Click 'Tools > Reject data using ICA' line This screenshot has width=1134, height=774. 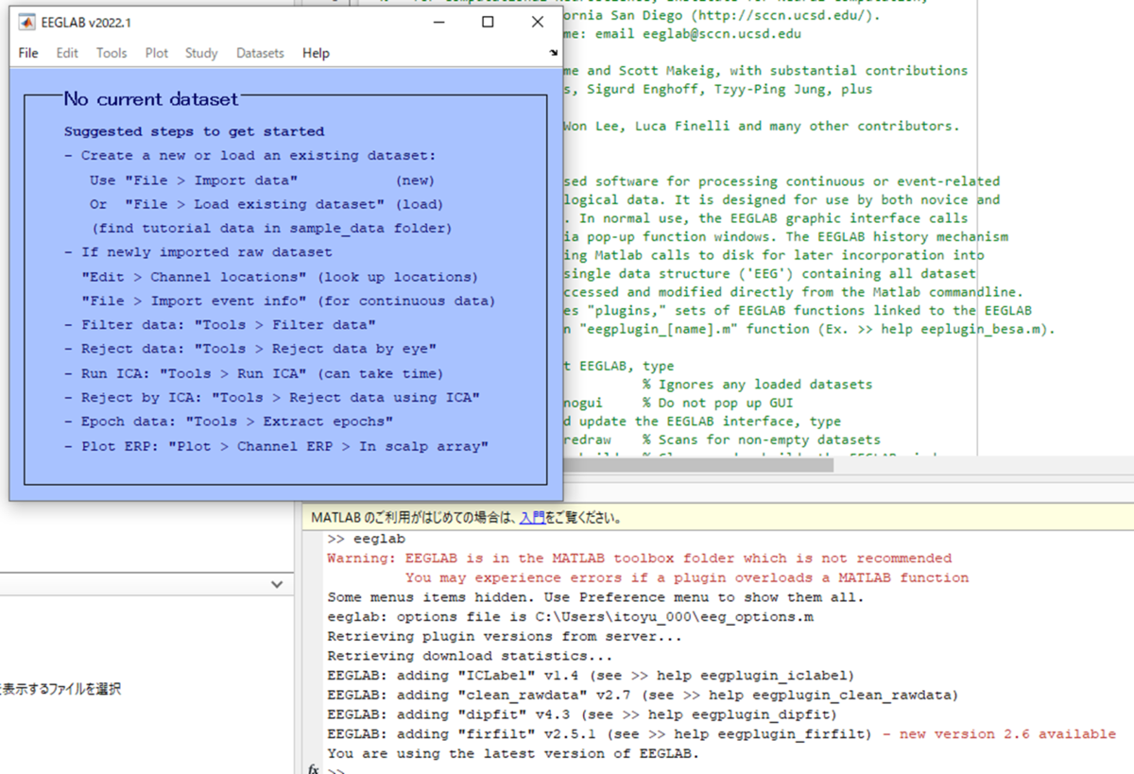[x=272, y=397]
